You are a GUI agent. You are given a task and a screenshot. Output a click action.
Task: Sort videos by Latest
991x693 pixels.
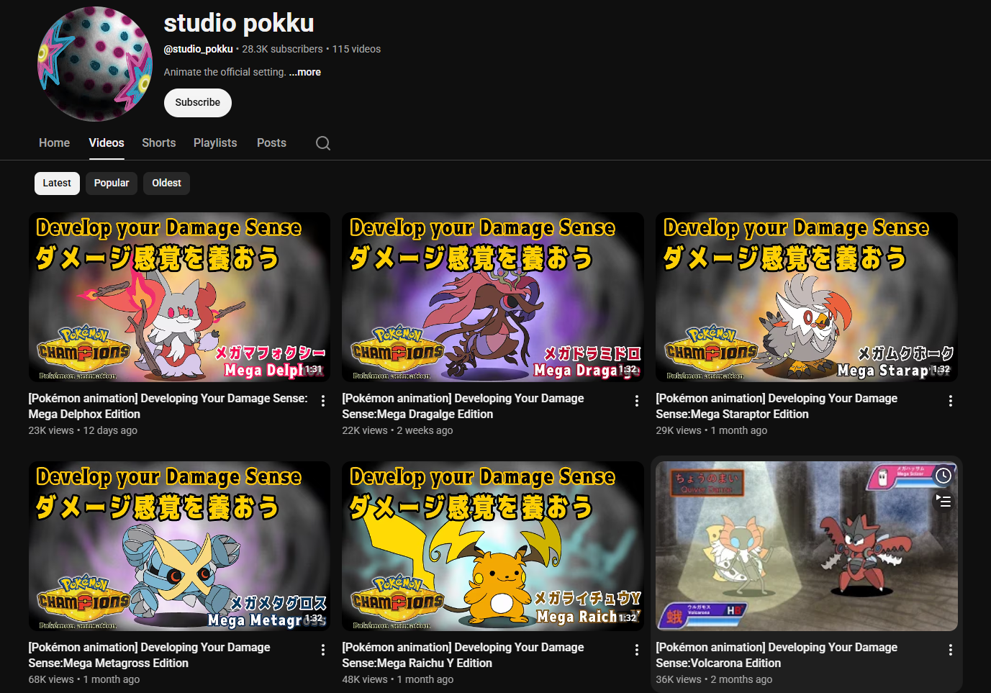point(57,184)
